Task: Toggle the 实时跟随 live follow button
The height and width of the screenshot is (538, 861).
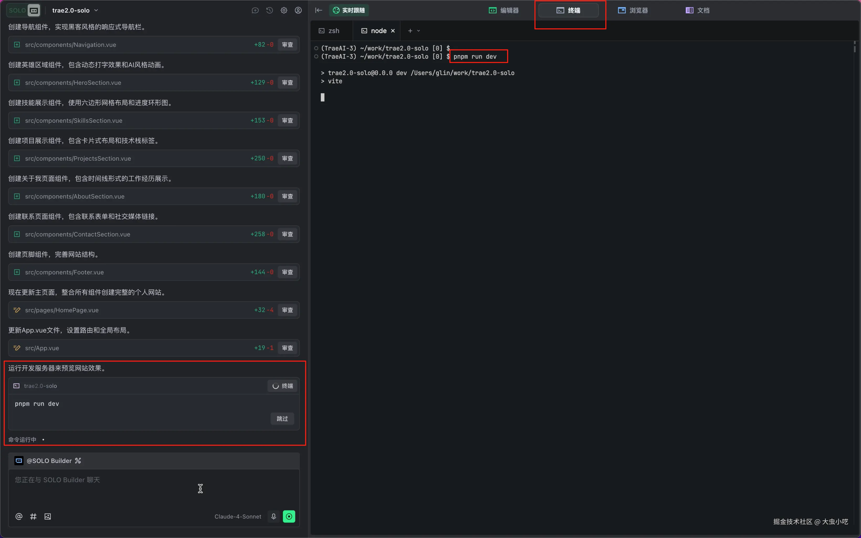Action: pos(349,10)
